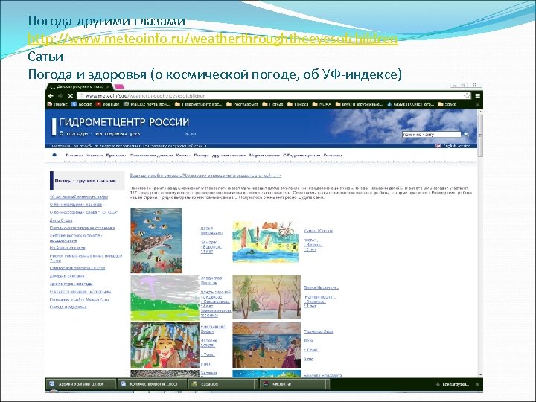536x402 pixels.
Task: Open Новости in the site navigation
Action: tap(95, 155)
